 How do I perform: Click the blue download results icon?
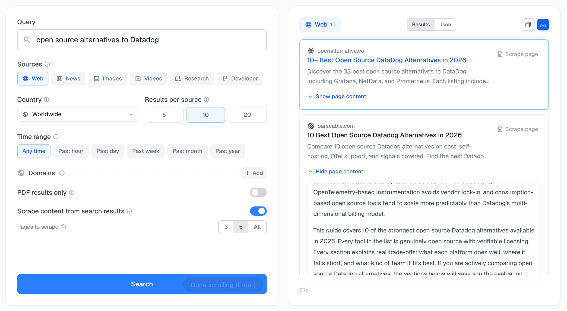pos(543,25)
